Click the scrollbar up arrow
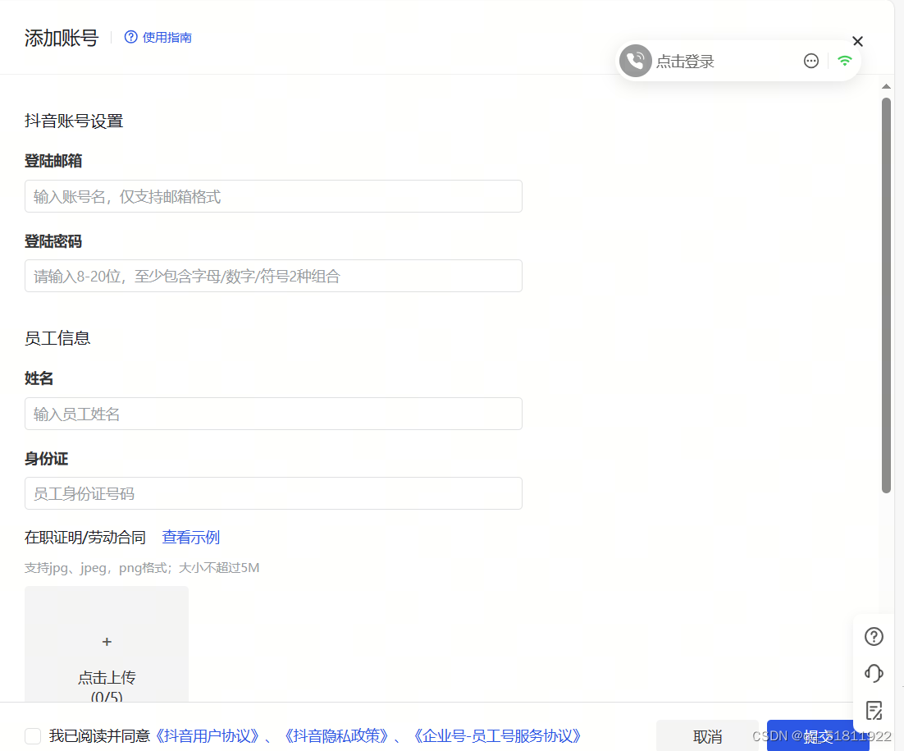904x751 pixels. [886, 86]
